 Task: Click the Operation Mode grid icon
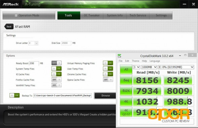(x=16, y=15)
